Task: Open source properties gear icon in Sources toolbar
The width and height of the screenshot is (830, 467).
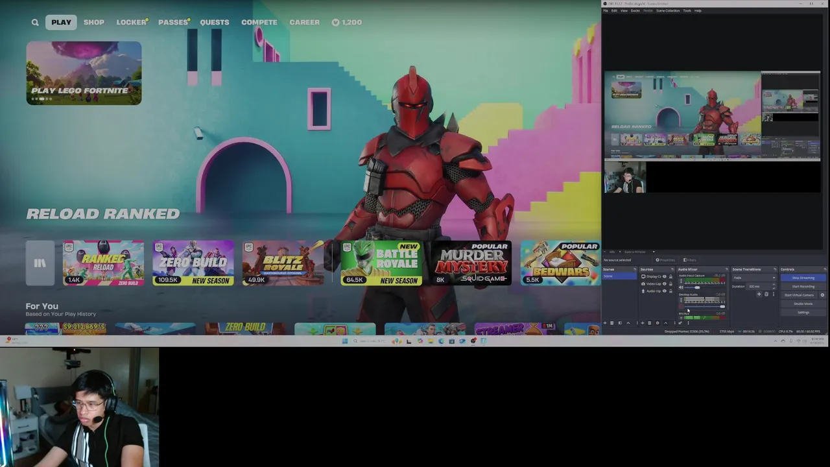Action: tap(658, 323)
